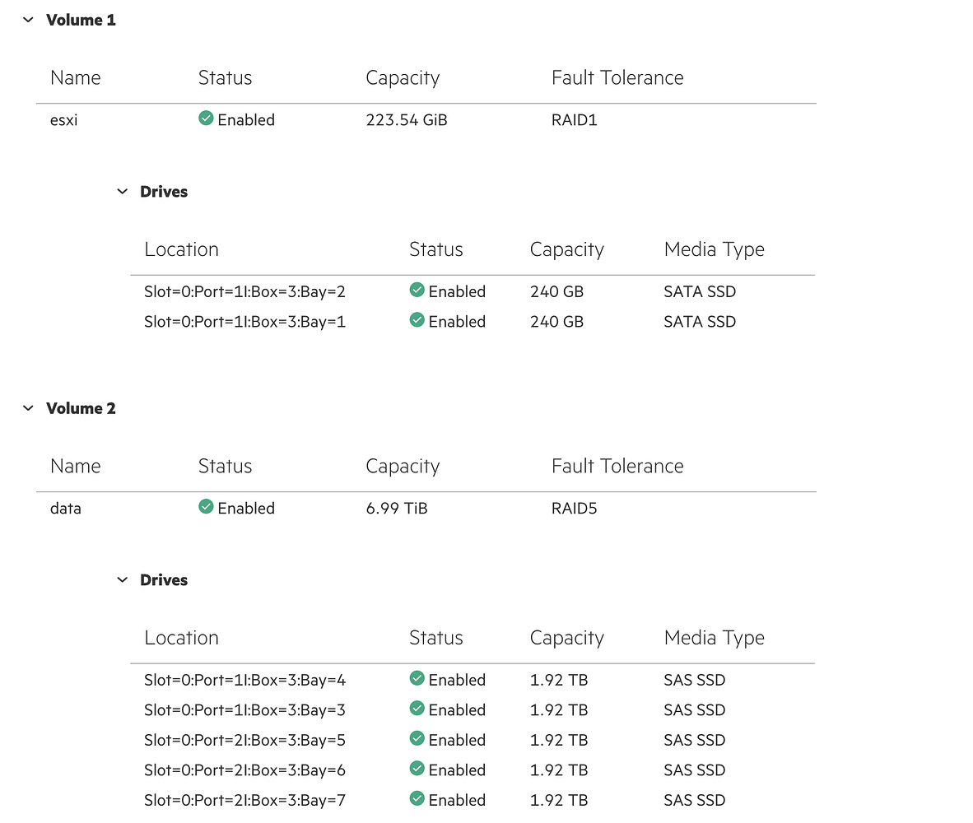Collapse the Drives list under Volume 2
The height and width of the screenshot is (823, 973).
tap(122, 579)
